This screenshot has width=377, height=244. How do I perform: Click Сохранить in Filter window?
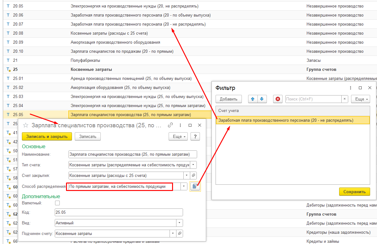click(x=354, y=192)
